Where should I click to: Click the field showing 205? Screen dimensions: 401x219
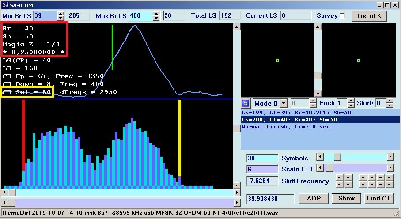click(79, 16)
